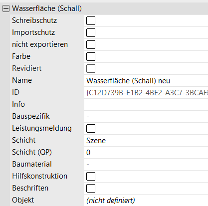Select the ID value field

[146, 93]
